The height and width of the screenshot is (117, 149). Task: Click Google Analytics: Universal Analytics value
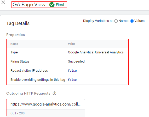click(96, 52)
